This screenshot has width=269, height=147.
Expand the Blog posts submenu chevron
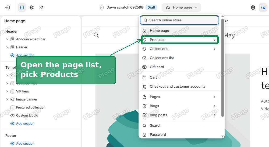(215, 115)
